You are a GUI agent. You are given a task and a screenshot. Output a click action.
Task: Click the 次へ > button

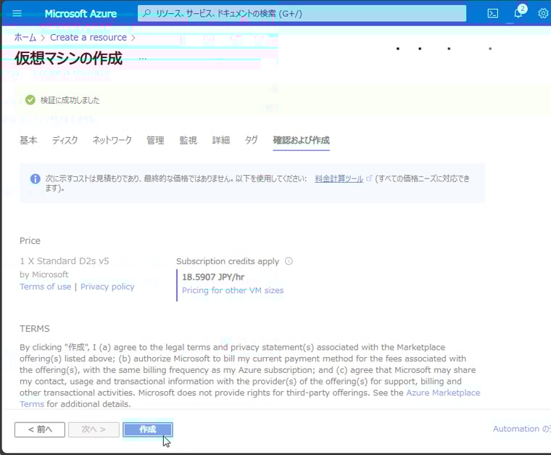pyautogui.click(x=94, y=430)
